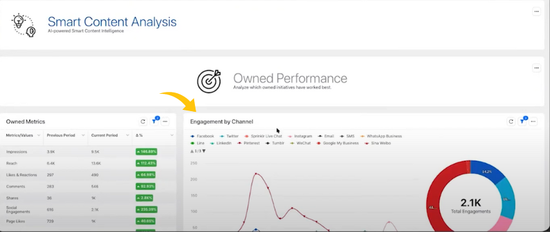Open the Δ % column dropdown
Viewport: 550px width, 232px height.
(x=172, y=135)
